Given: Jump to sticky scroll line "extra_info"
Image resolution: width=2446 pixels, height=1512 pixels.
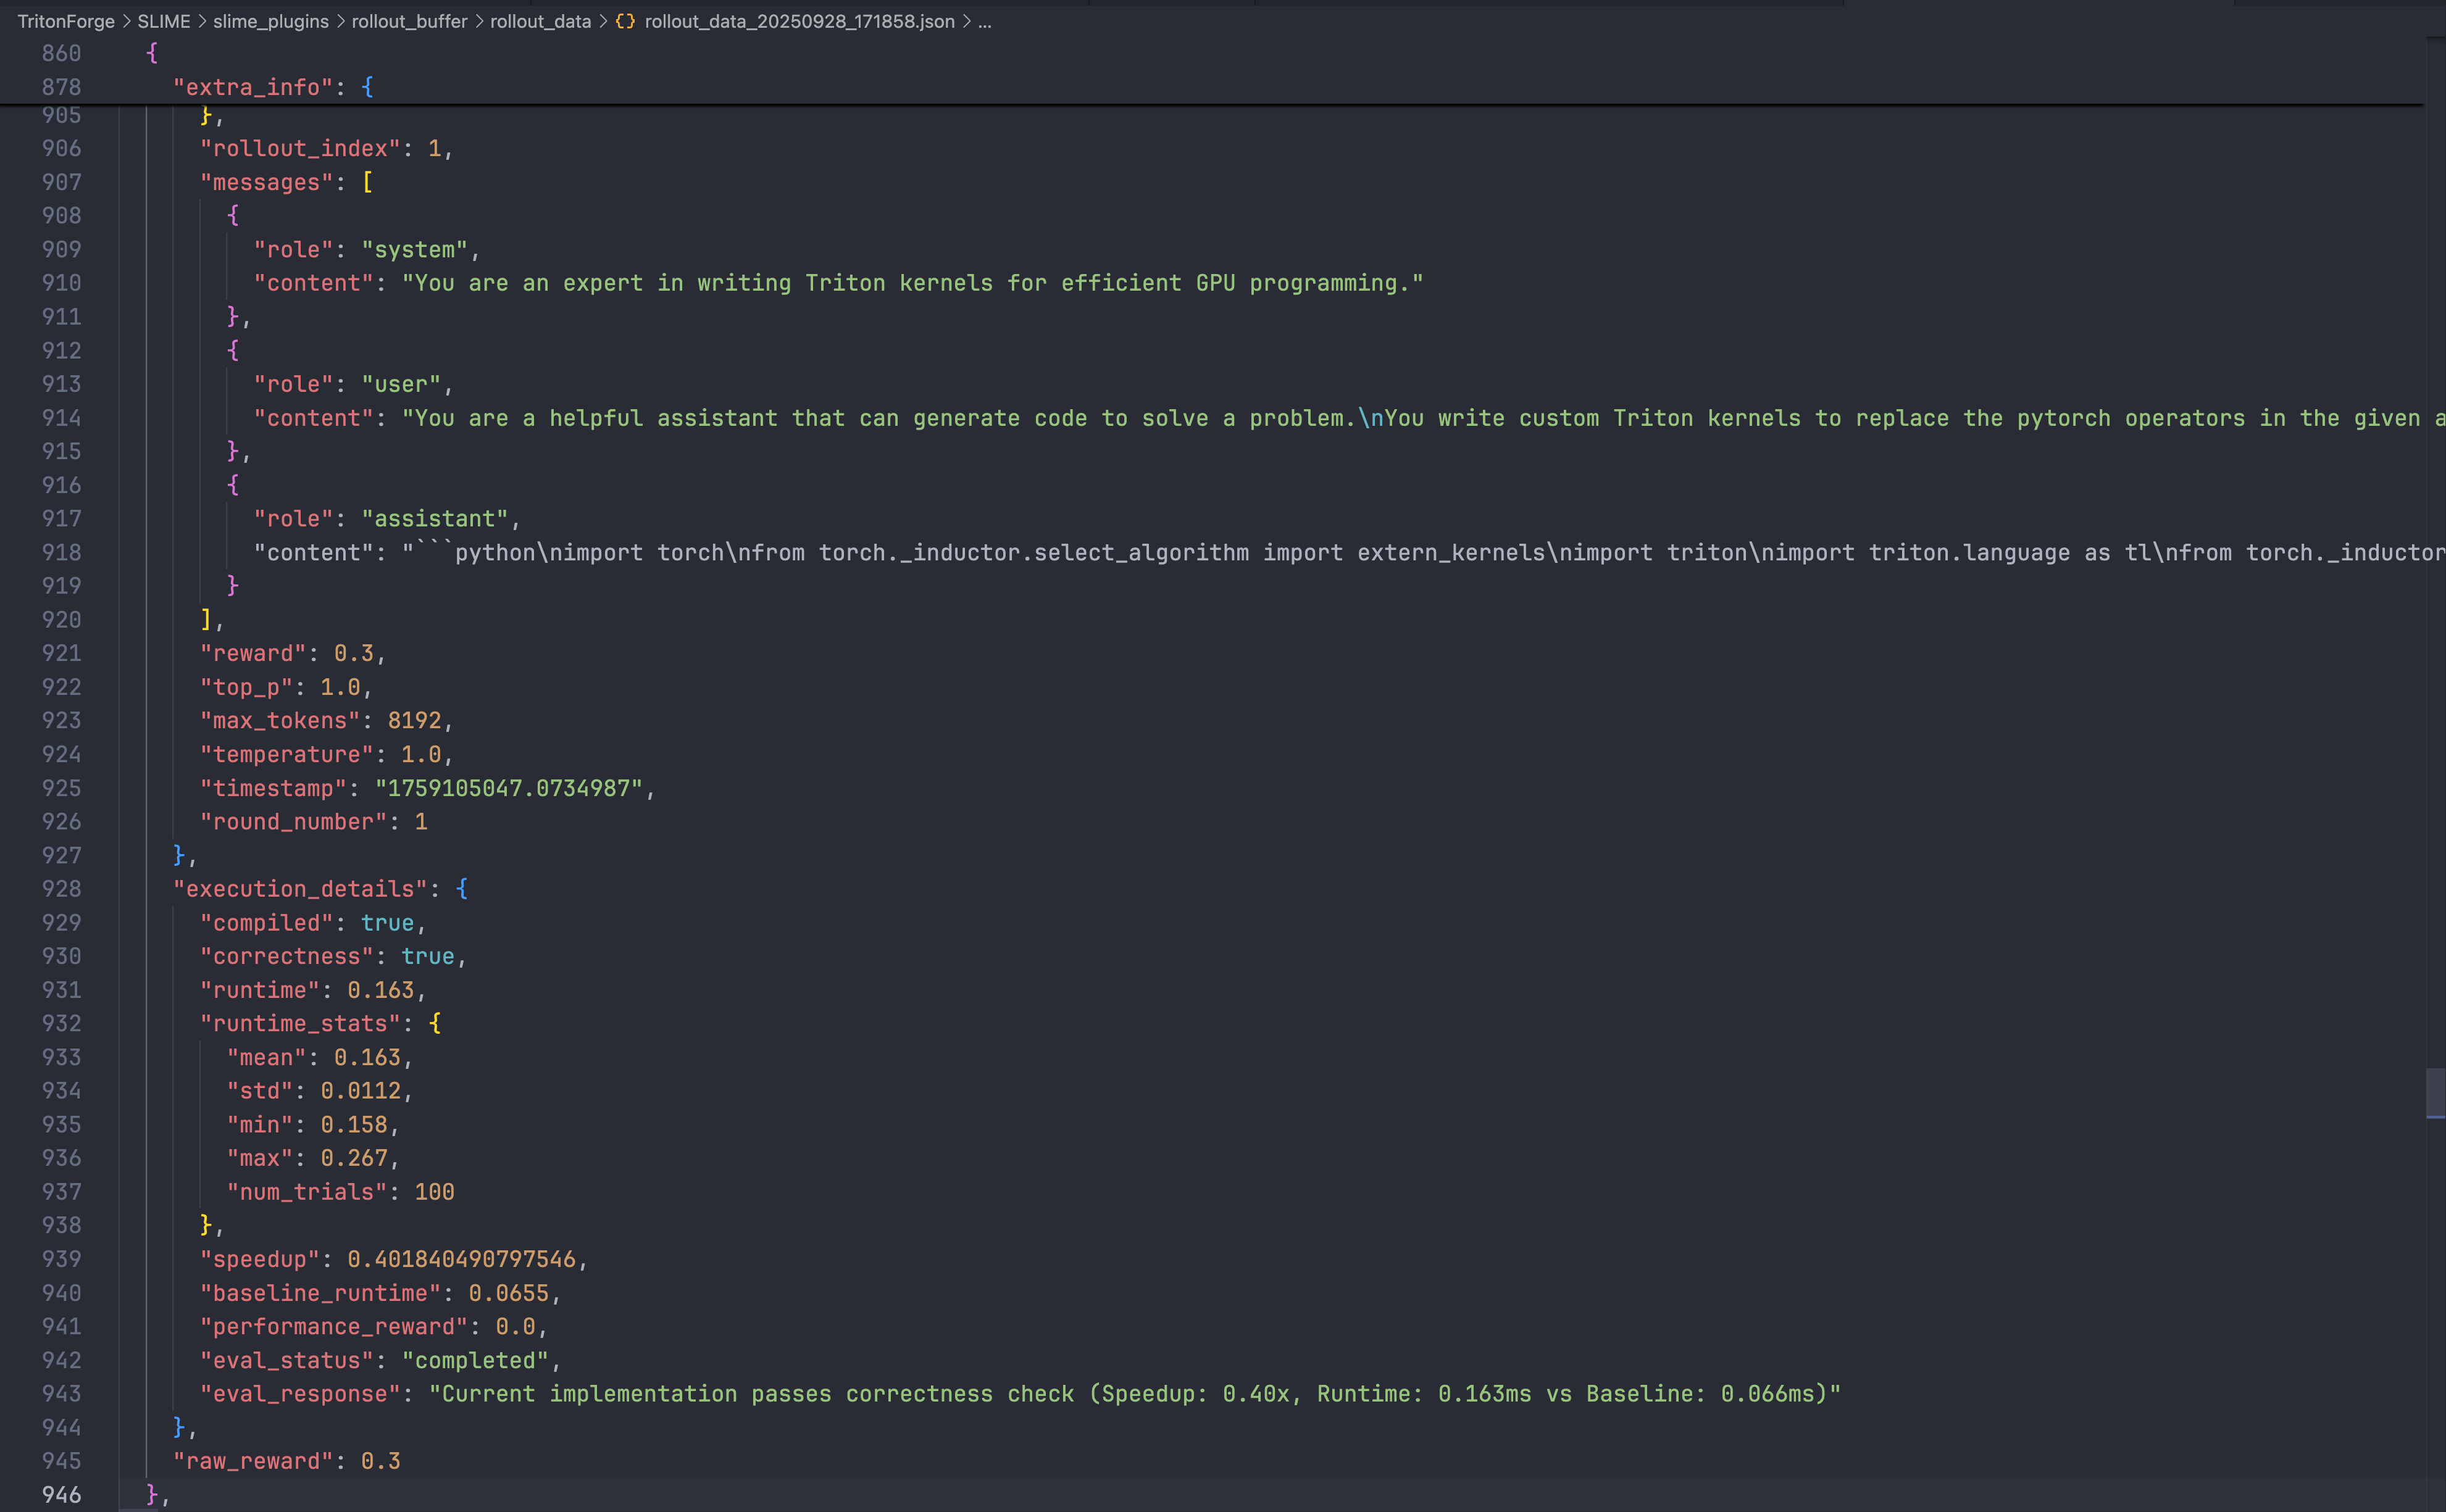Looking at the screenshot, I should [252, 87].
